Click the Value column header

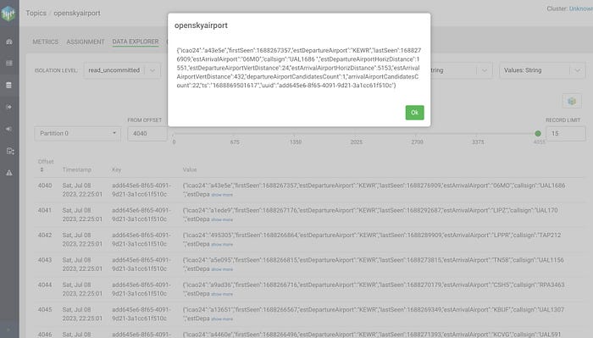tap(190, 169)
